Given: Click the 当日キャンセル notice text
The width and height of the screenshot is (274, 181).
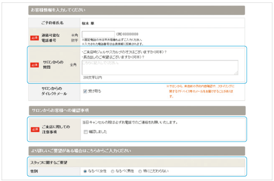Looking at the screenshot, I should click(130, 122).
